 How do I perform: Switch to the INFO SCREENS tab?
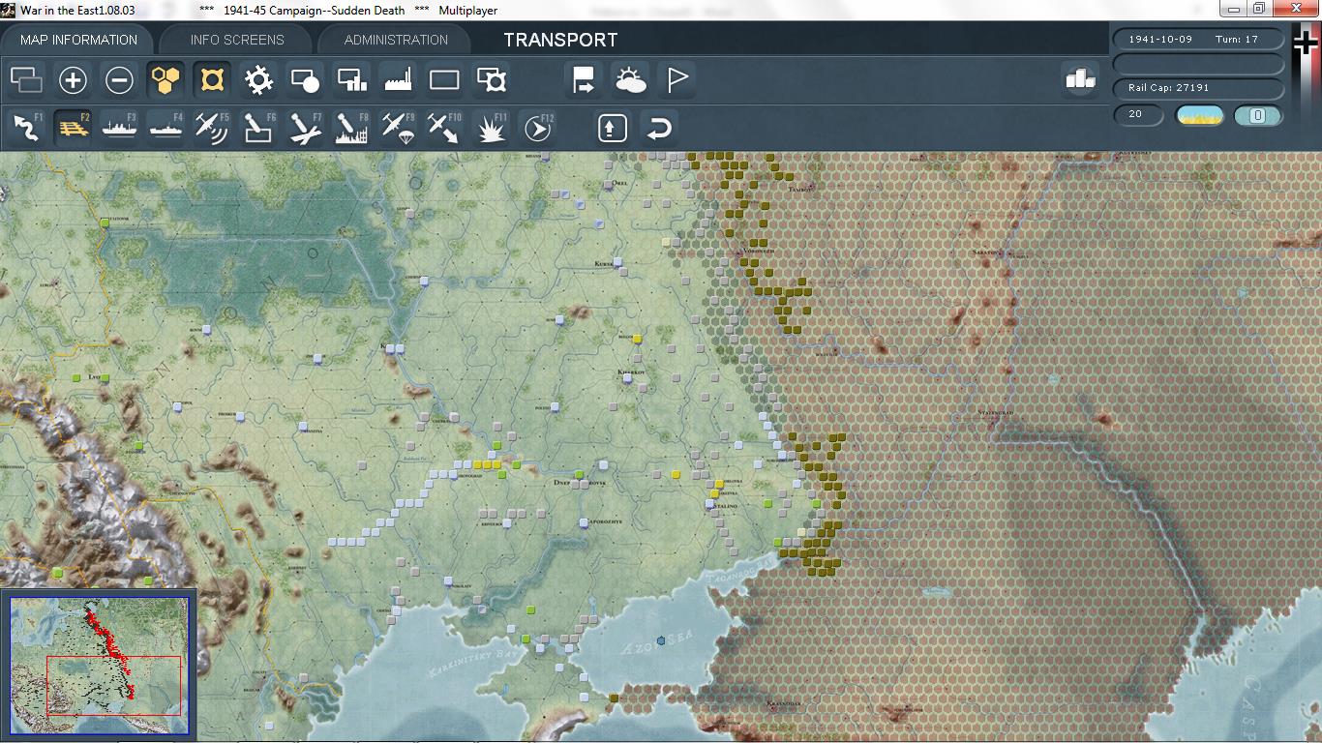click(x=237, y=40)
